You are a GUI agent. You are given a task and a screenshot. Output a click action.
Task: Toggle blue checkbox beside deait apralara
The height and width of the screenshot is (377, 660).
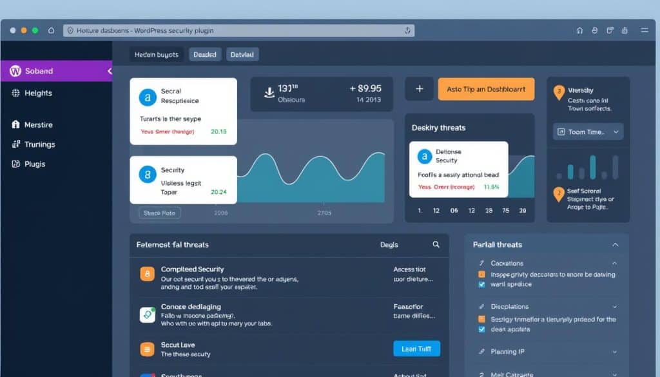point(481,329)
